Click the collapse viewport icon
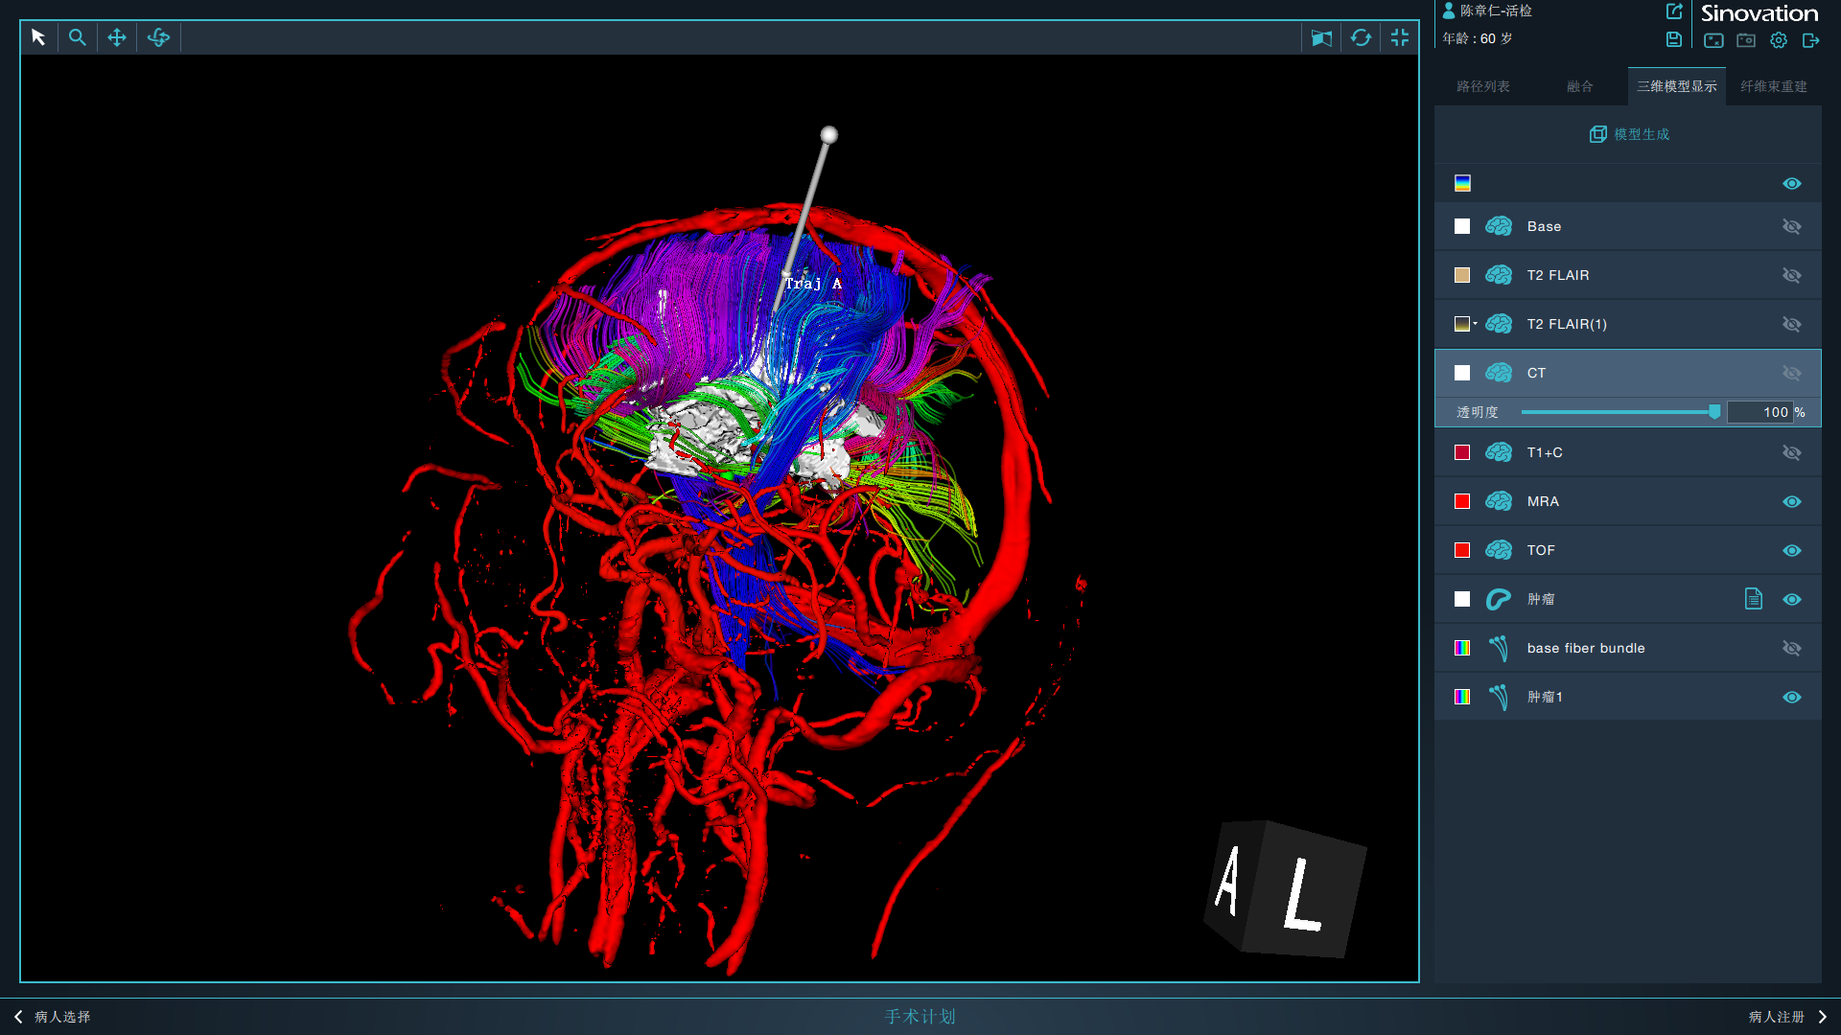 (x=1400, y=37)
